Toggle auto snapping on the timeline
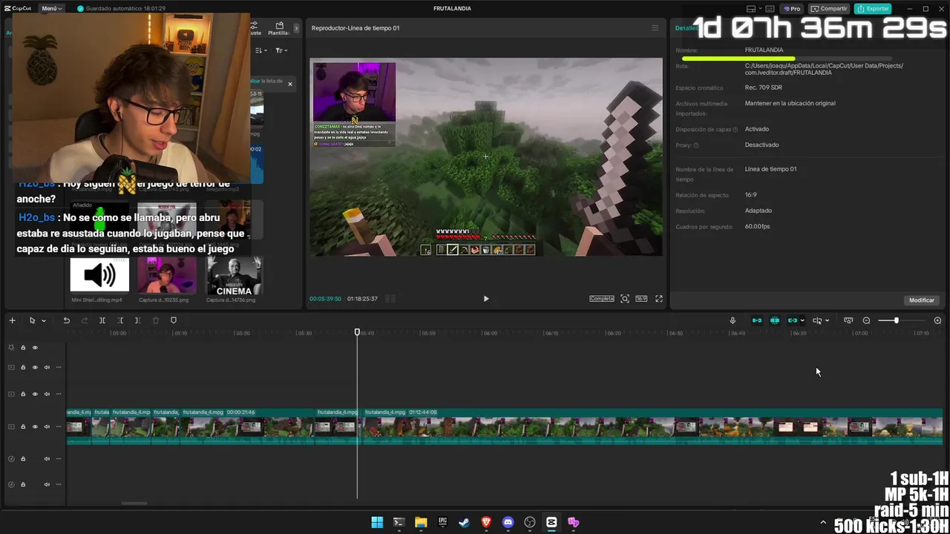Screen dimensions: 950x534 [775, 320]
